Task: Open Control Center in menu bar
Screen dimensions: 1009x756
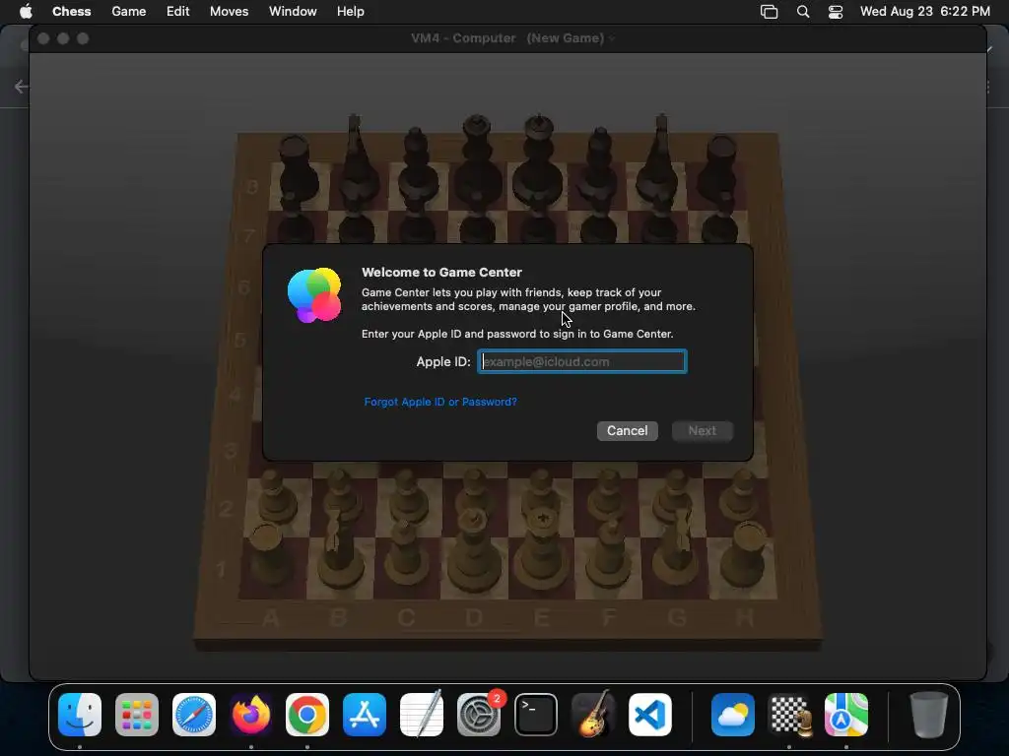Action: tap(836, 12)
